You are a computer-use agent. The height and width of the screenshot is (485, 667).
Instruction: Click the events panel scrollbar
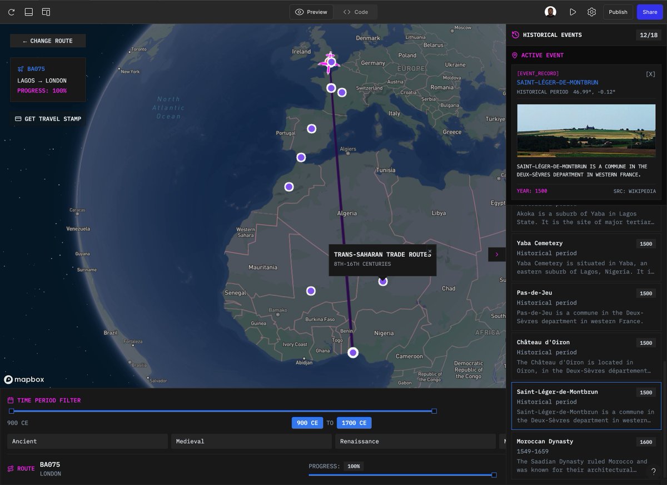[664, 419]
